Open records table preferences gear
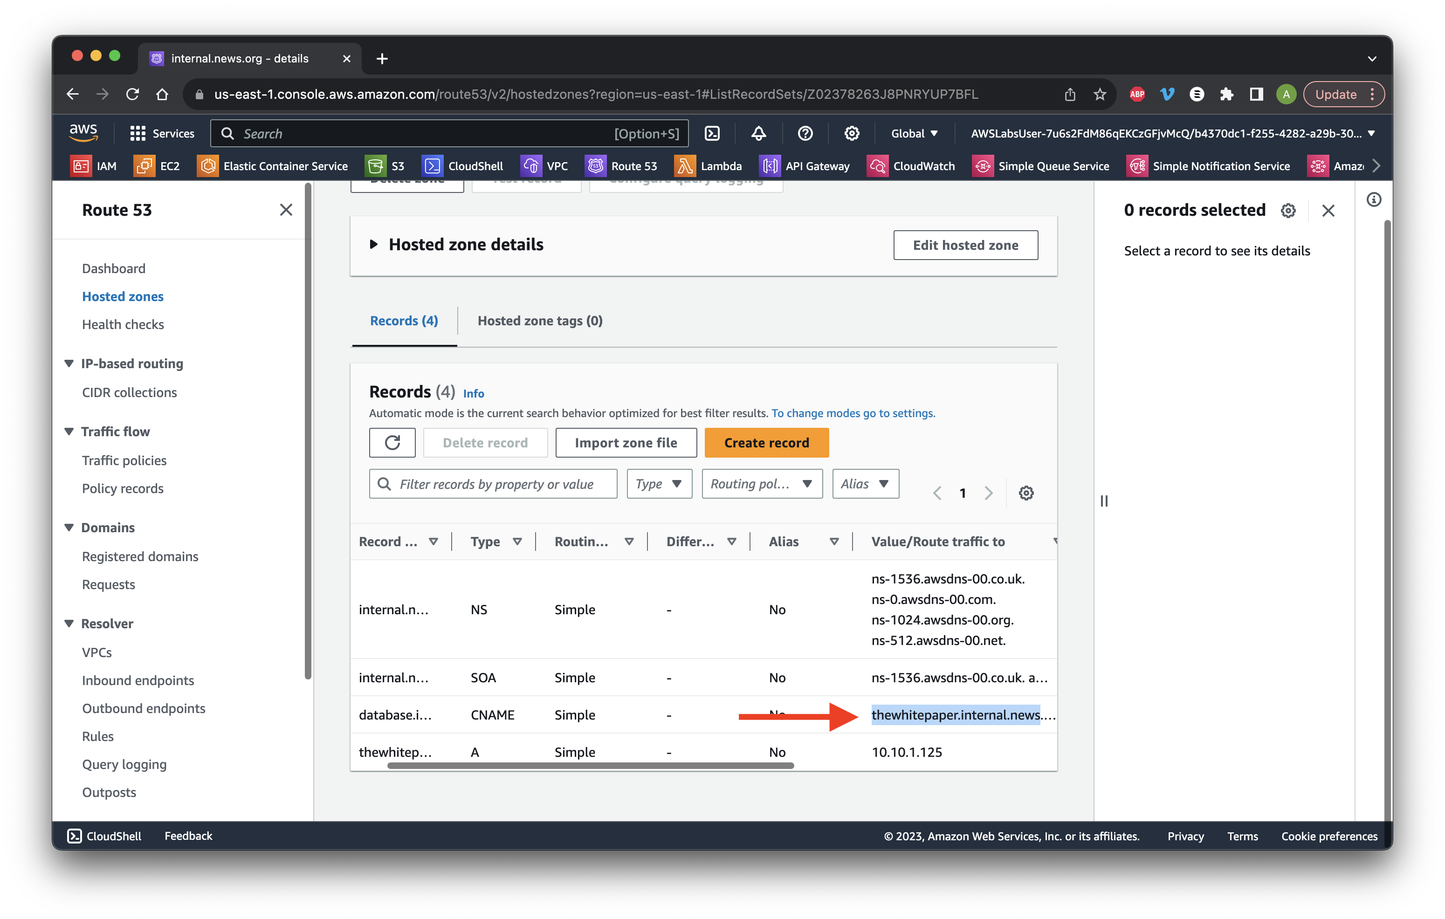 [x=1026, y=493]
